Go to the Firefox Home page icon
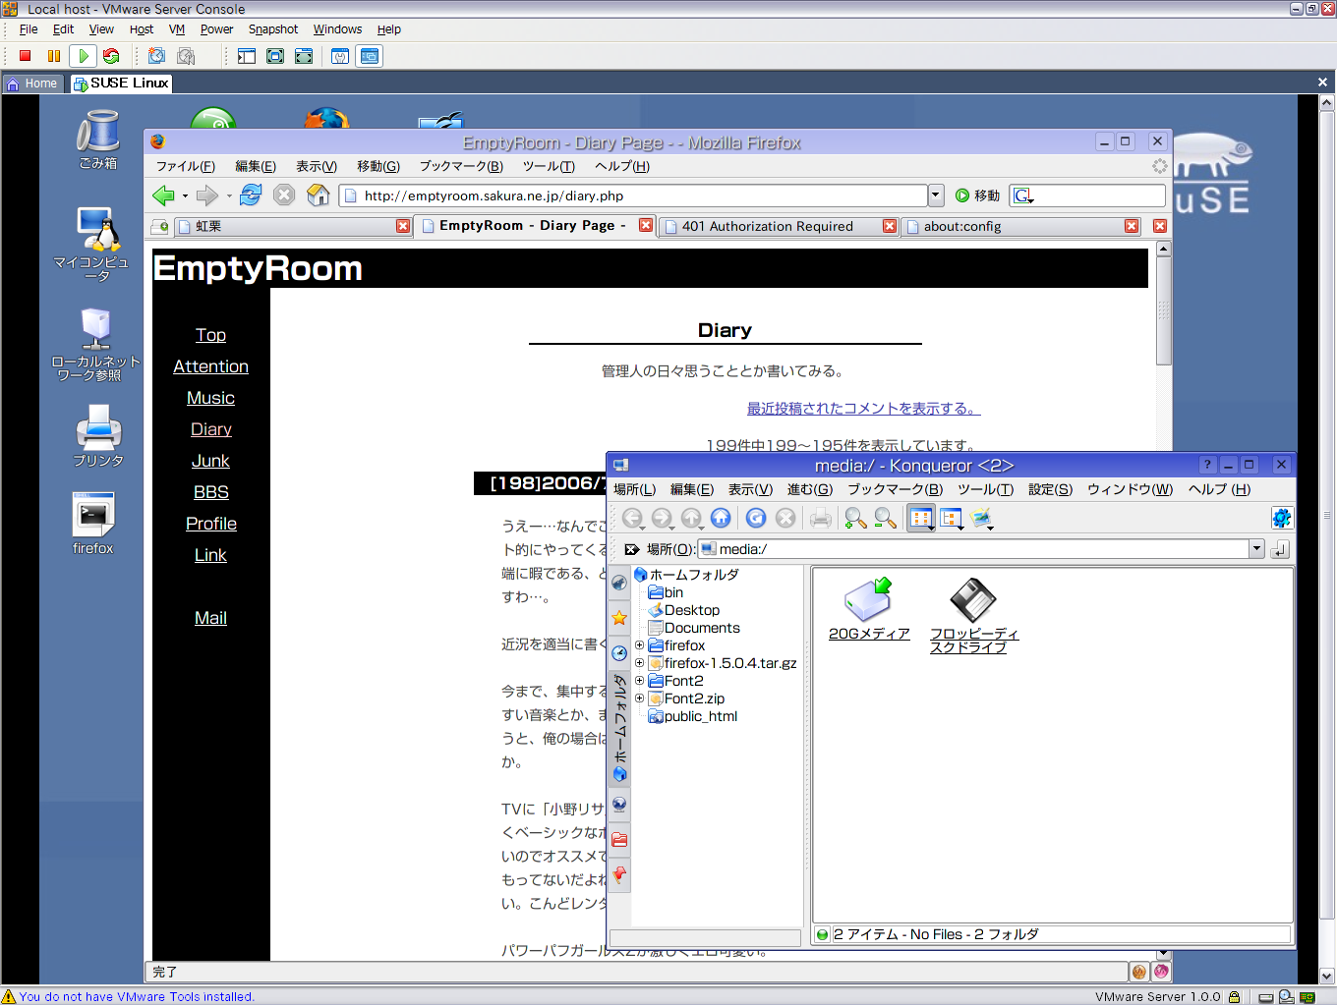 point(318,195)
